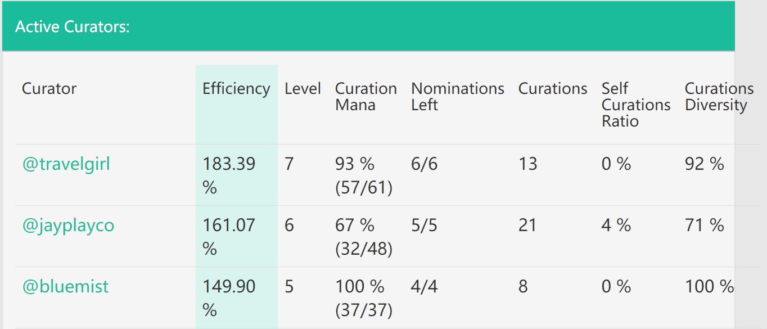
Task: Click the Curator column header
Action: coord(49,89)
